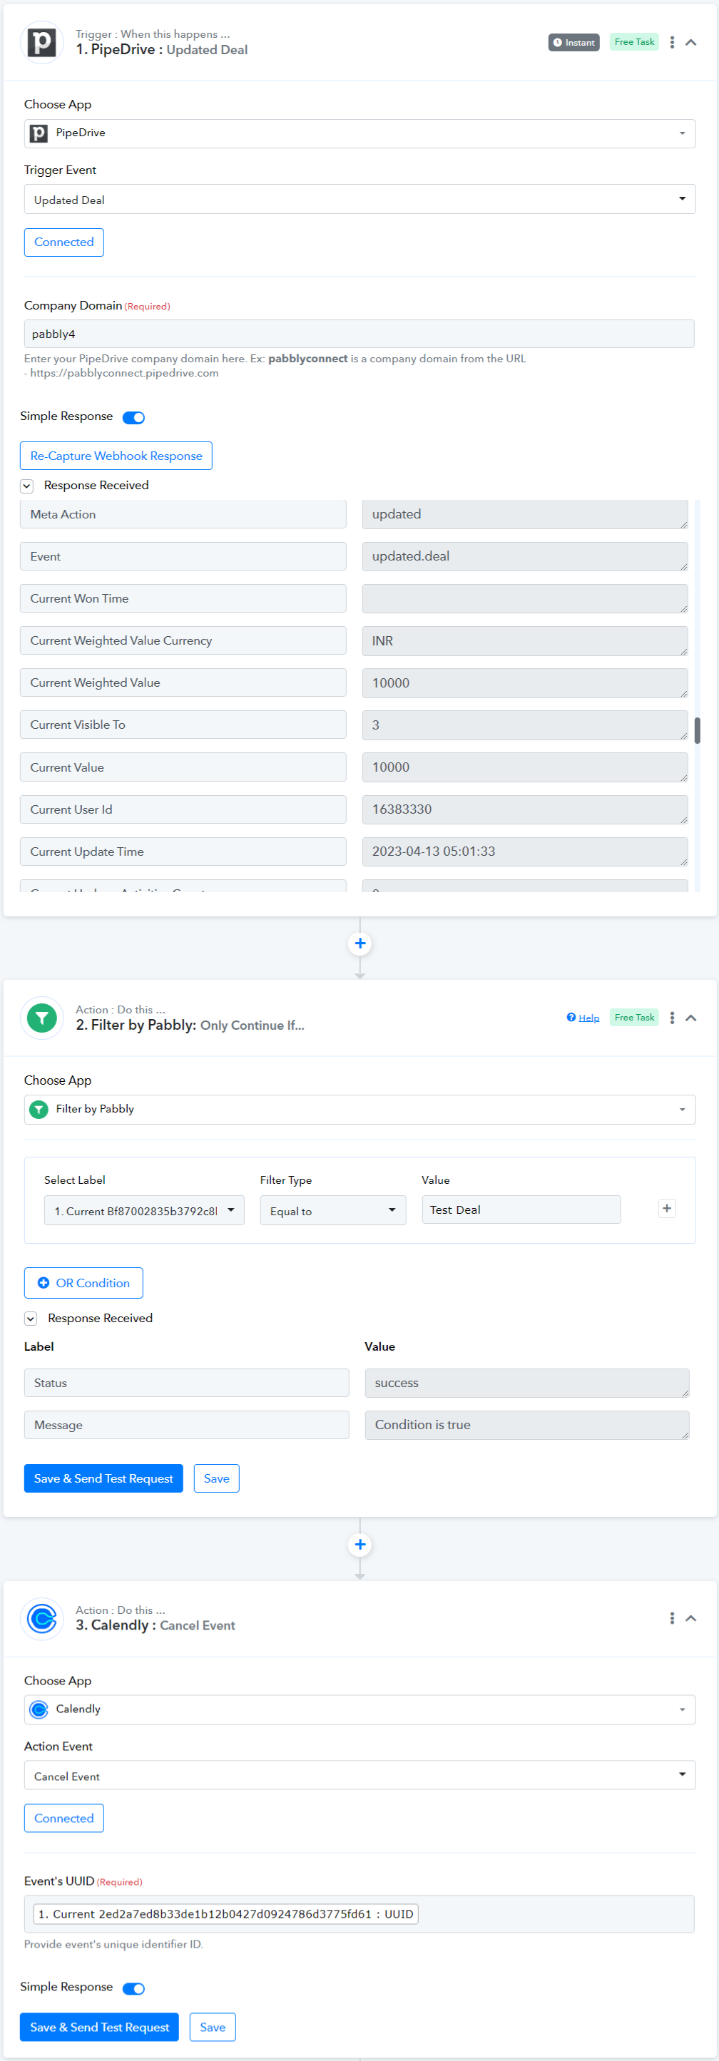Screen dimensions: 719x2061
Task: Click Save & Send Test Request in Calendly step
Action: point(99,2027)
